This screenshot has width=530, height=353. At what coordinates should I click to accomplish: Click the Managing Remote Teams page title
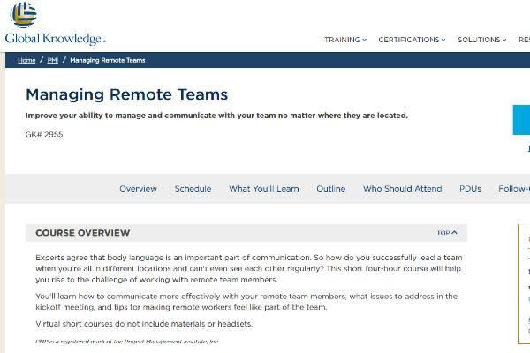tap(126, 94)
